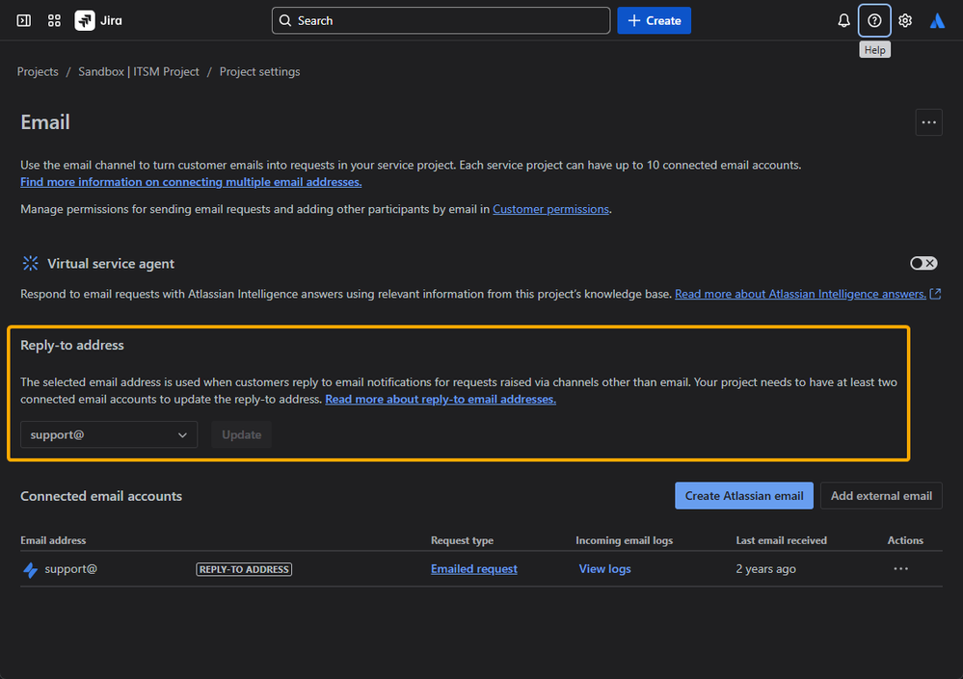Open the notifications bell
The width and height of the screenshot is (963, 679).
pyautogui.click(x=843, y=20)
